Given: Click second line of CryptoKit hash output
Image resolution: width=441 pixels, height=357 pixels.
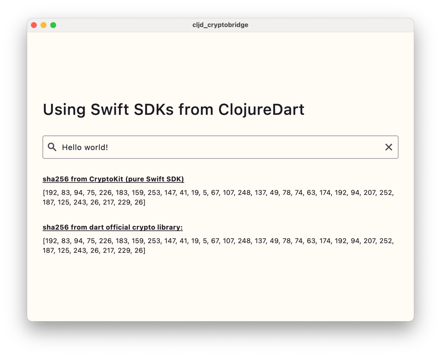Looking at the screenshot, I should click(x=94, y=202).
